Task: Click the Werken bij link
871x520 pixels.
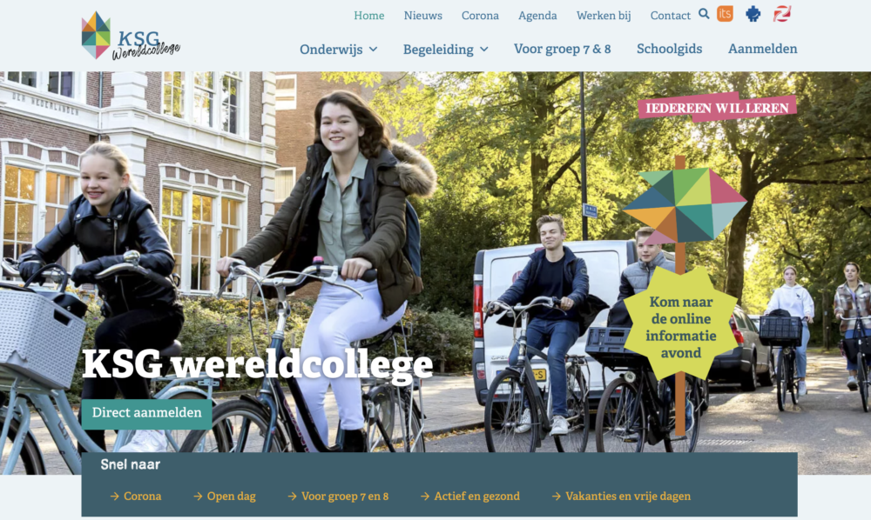Action: coord(604,16)
